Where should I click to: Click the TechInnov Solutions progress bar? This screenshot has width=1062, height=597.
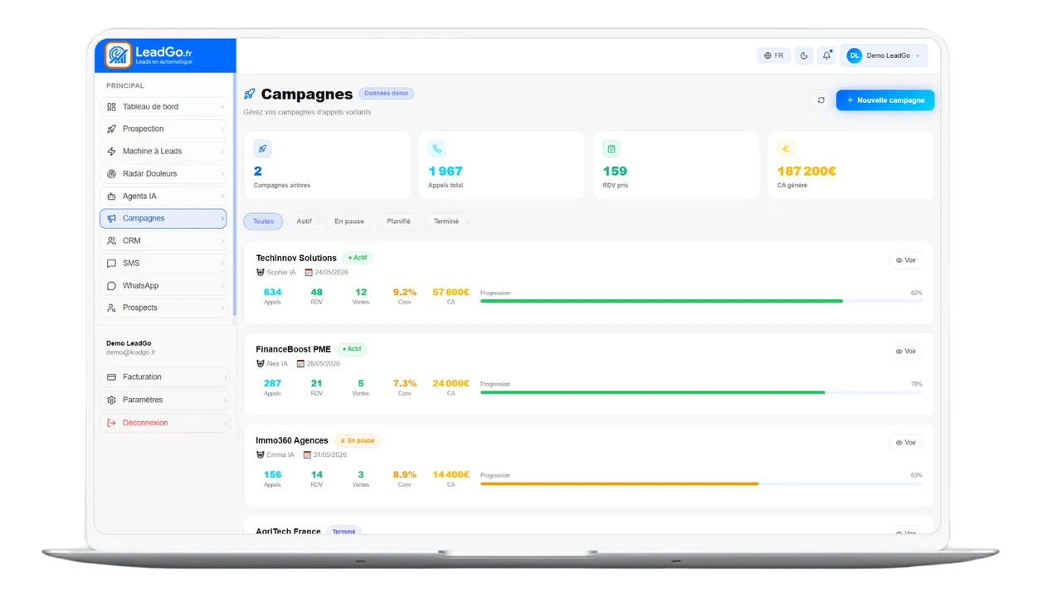(701, 301)
